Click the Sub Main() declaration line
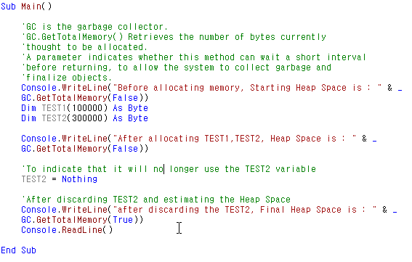This screenshot has width=412, height=262. [x=26, y=7]
